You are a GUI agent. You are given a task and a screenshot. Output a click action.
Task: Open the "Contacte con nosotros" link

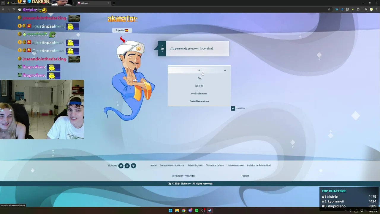172,166
